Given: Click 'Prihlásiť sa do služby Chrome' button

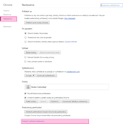Looking at the screenshot, I should click(x=37, y=23).
